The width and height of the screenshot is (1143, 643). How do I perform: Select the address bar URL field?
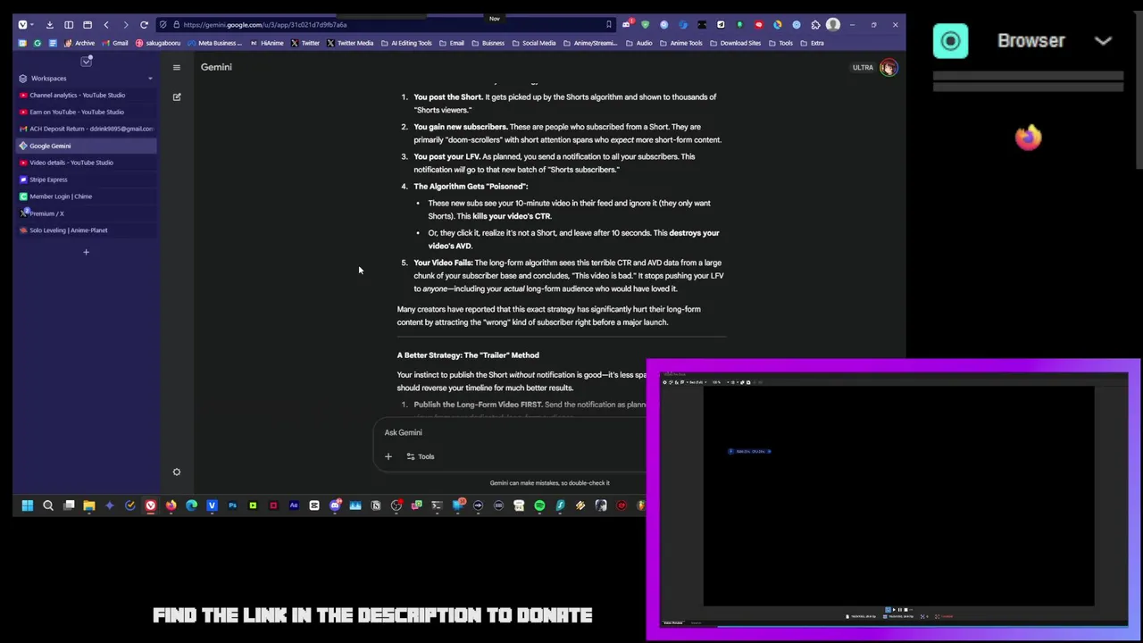(384, 25)
